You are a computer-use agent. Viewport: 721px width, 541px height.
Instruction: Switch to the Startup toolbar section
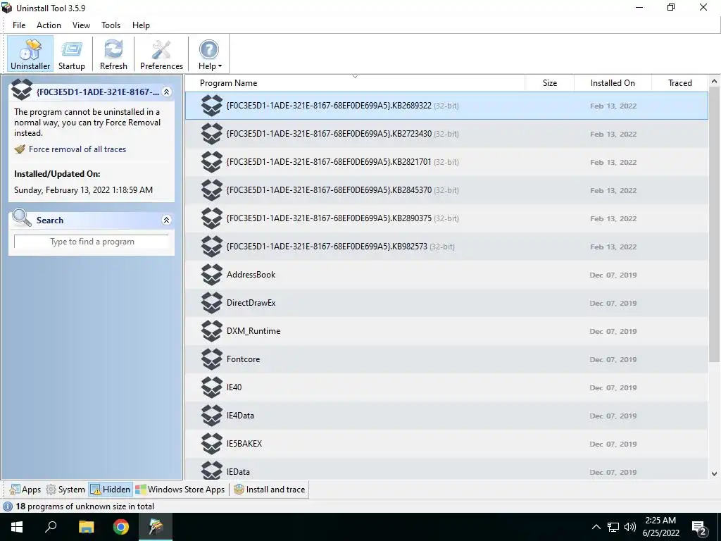pos(72,54)
